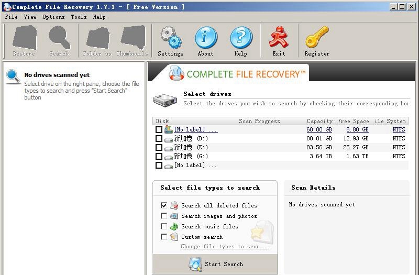419x275 pixels.
Task: Click the Exit running man icon
Action: pos(279,37)
